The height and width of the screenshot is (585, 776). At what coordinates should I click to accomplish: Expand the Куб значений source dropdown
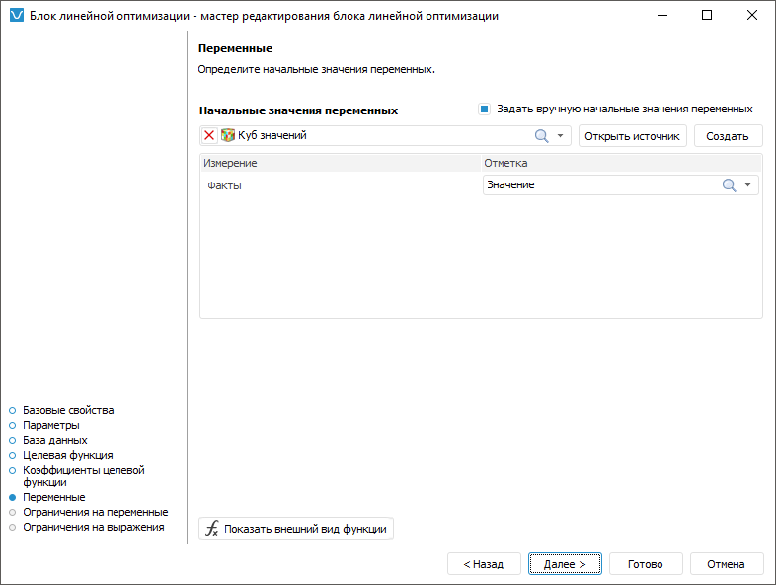click(x=560, y=136)
